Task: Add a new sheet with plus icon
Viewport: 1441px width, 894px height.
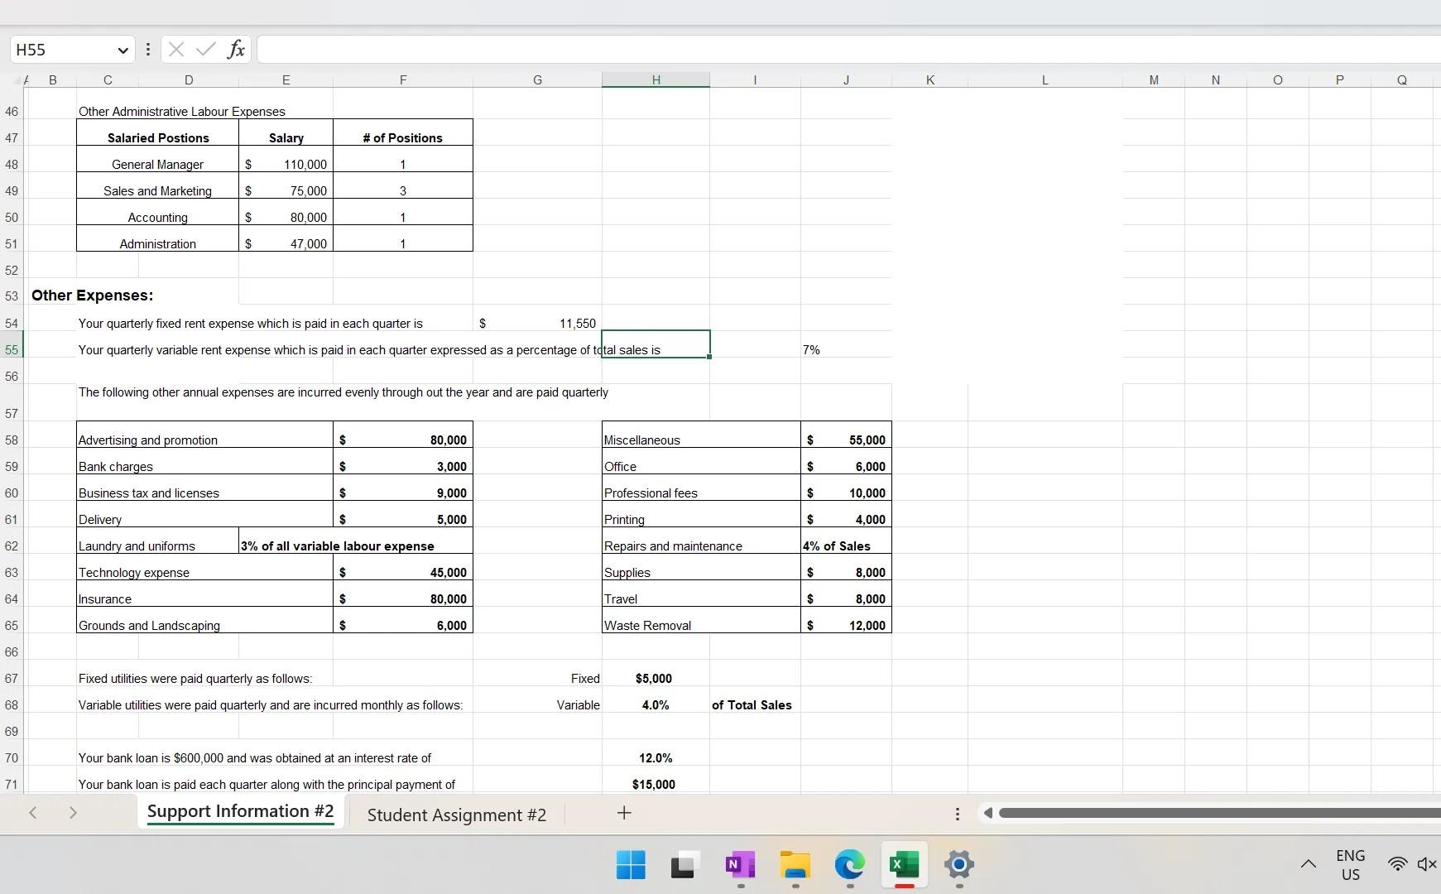Action: [x=624, y=813]
